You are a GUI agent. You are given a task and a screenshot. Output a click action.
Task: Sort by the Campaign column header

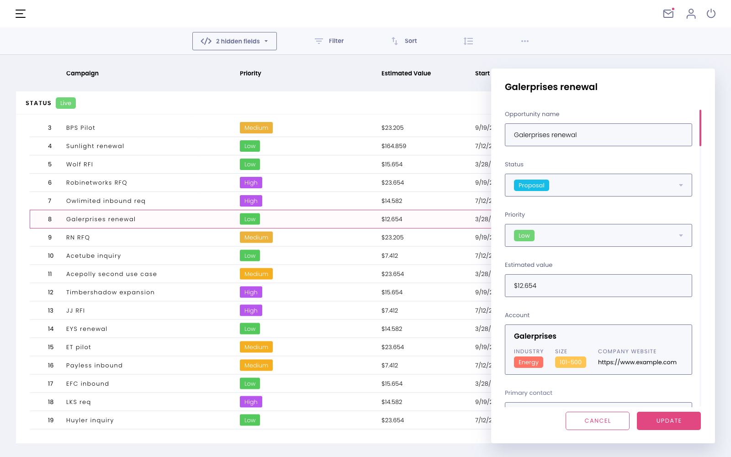(82, 73)
